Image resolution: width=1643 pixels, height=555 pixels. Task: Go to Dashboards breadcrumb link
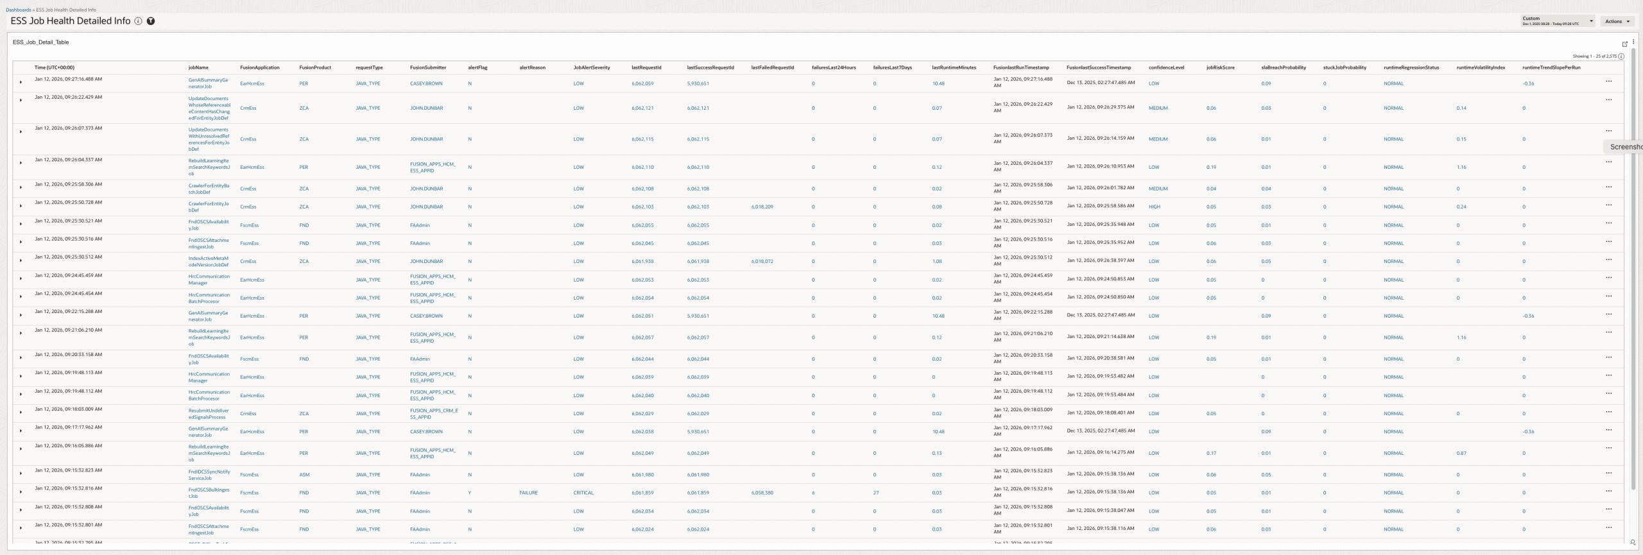point(18,10)
